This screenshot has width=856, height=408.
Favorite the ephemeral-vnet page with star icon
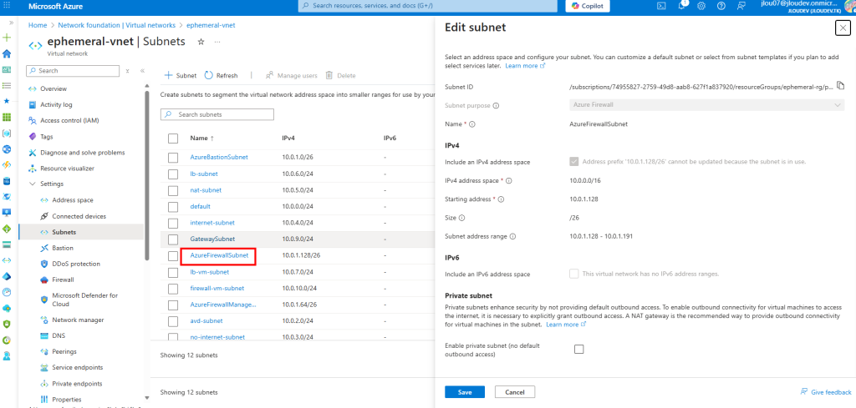pyautogui.click(x=201, y=42)
